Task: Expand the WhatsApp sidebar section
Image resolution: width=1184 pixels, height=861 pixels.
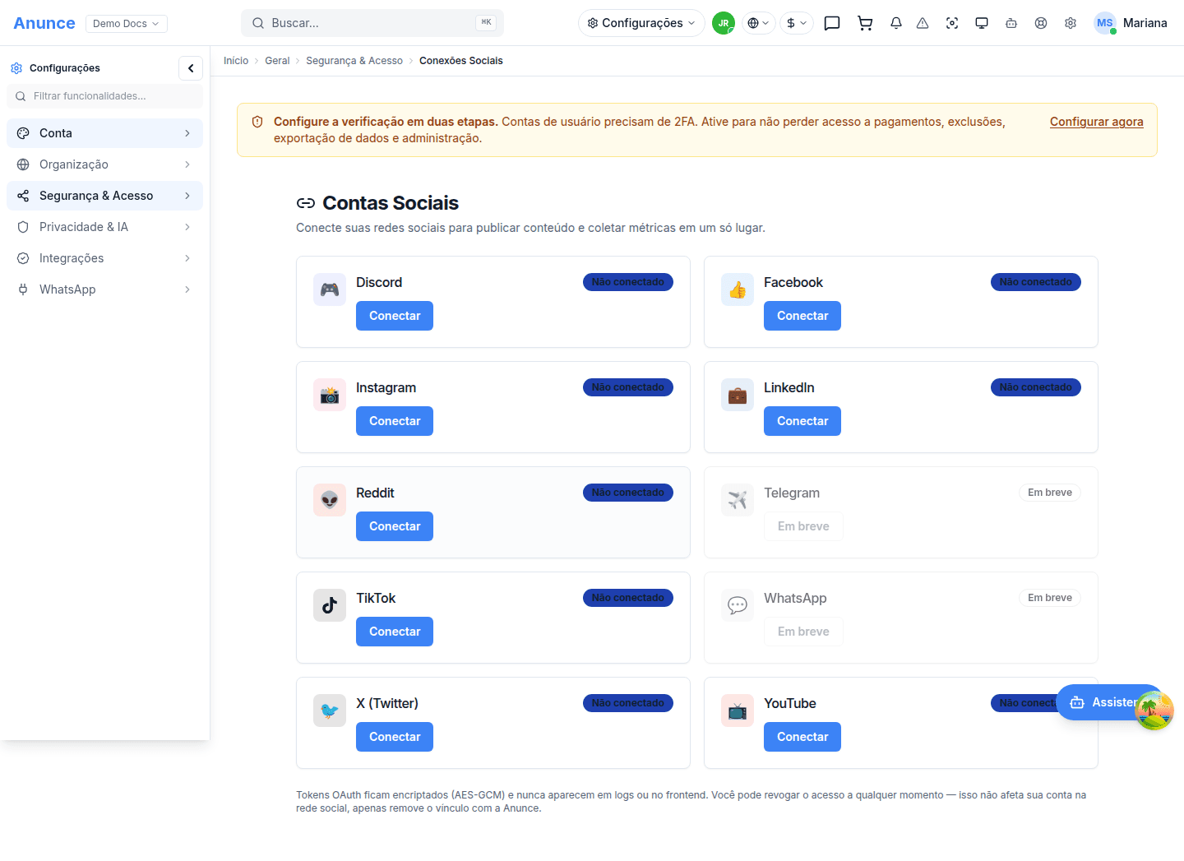Action: tap(104, 289)
